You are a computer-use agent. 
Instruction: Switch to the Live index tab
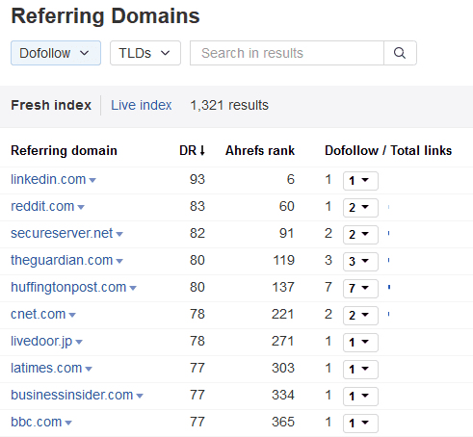(142, 105)
